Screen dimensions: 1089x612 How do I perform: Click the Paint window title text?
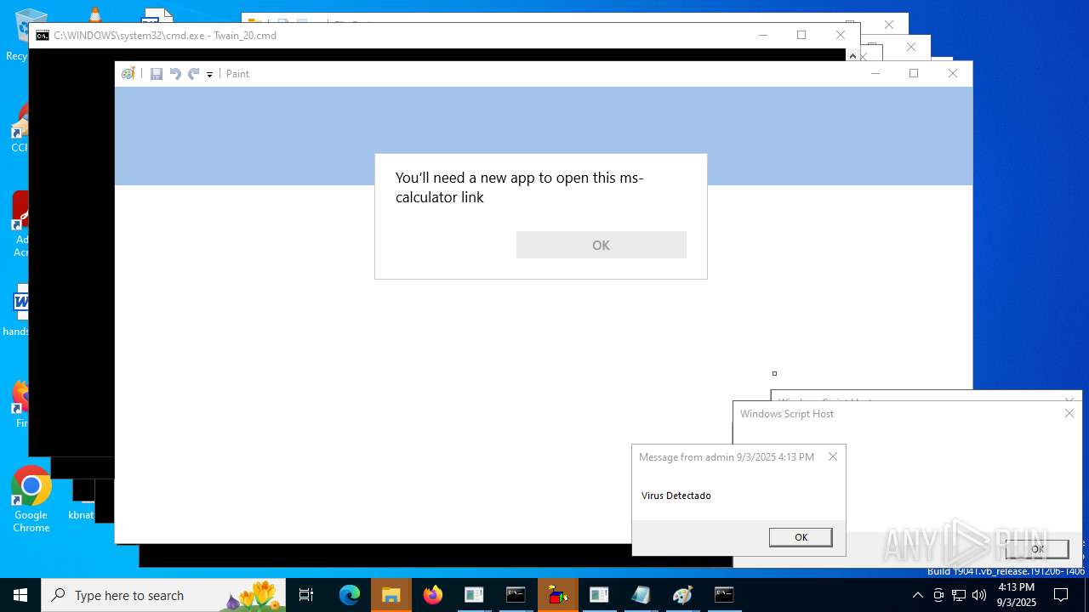click(x=237, y=74)
